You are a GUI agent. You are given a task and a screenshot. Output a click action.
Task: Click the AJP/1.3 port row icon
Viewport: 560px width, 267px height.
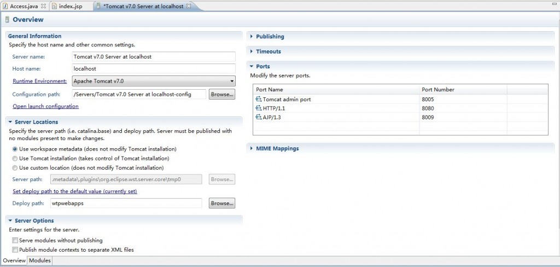coord(259,117)
